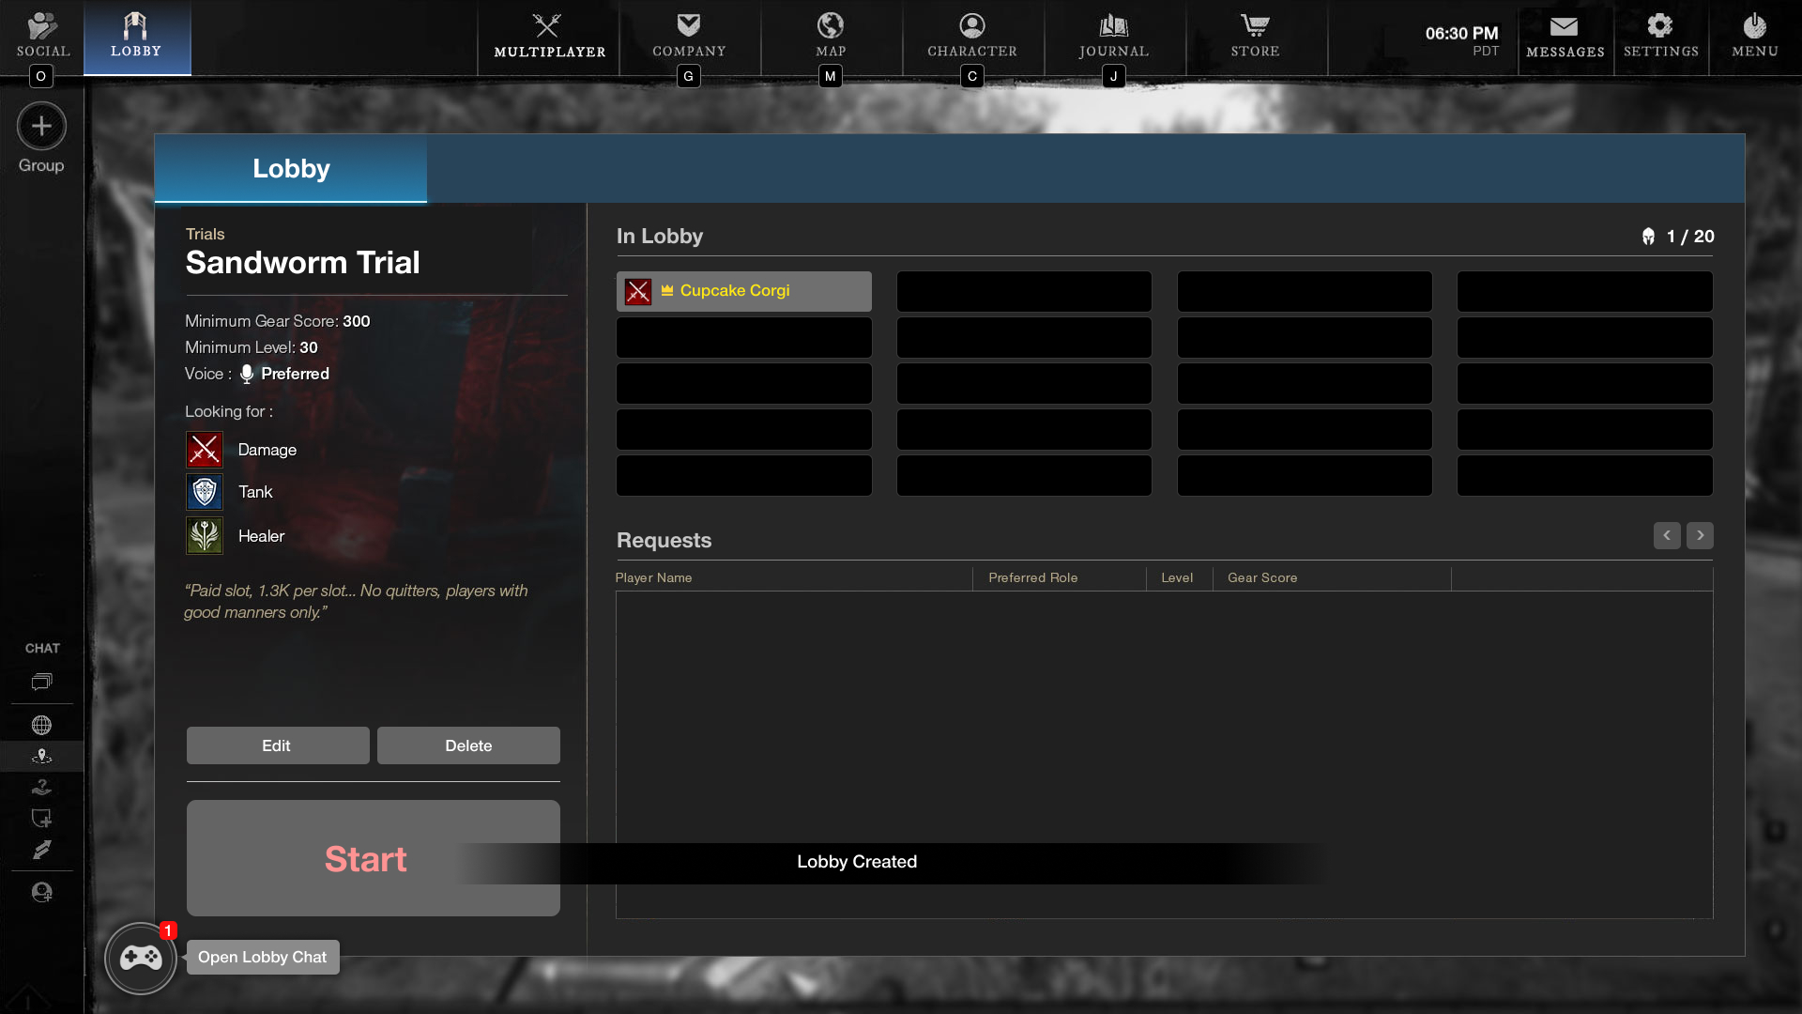1802x1014 pixels.
Task: Open global chat globe icon
Action: coord(41,725)
